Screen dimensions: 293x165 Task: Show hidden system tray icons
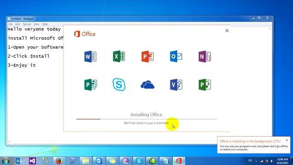click(256, 161)
